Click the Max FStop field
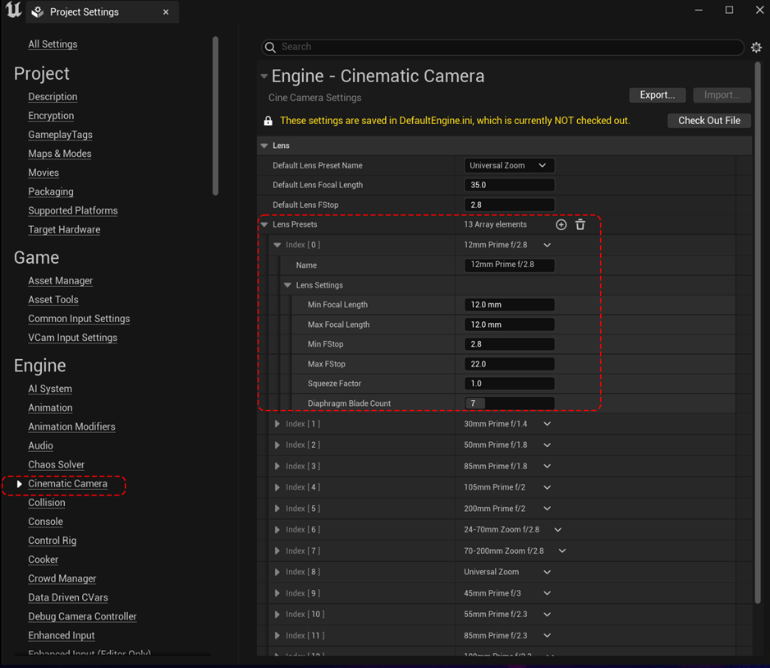Image resolution: width=770 pixels, height=668 pixels. point(509,364)
